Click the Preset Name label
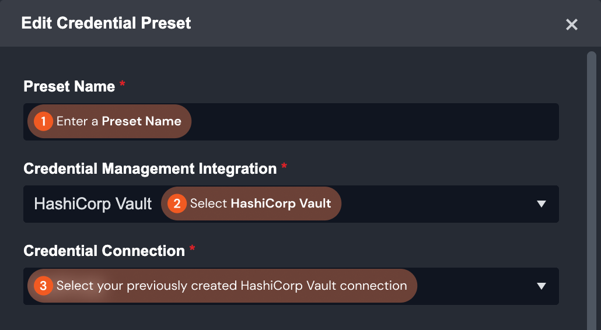The image size is (601, 330). (69, 86)
